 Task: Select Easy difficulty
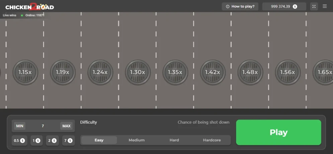99,140
